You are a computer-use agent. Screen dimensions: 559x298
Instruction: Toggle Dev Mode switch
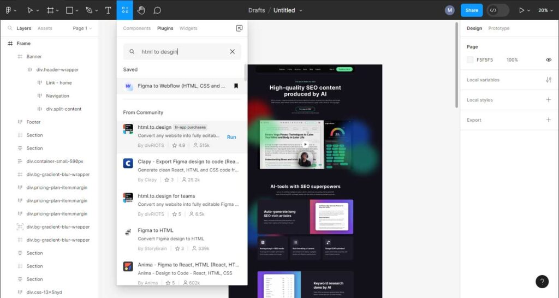498,10
